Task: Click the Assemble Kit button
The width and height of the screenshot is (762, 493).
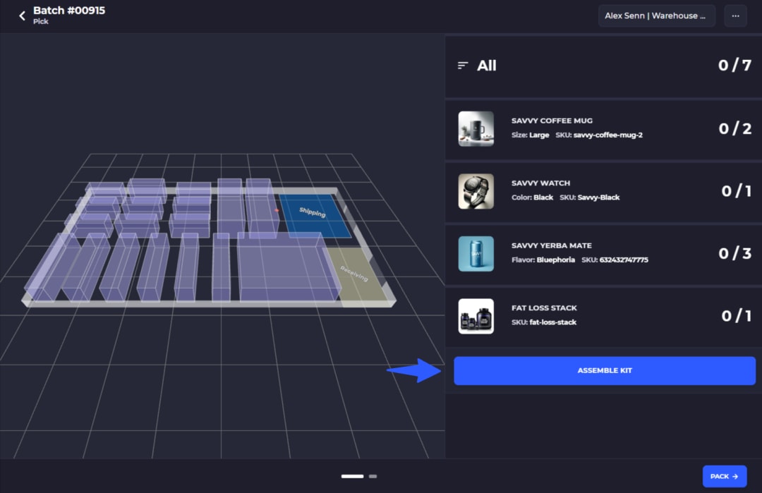Action: point(605,370)
